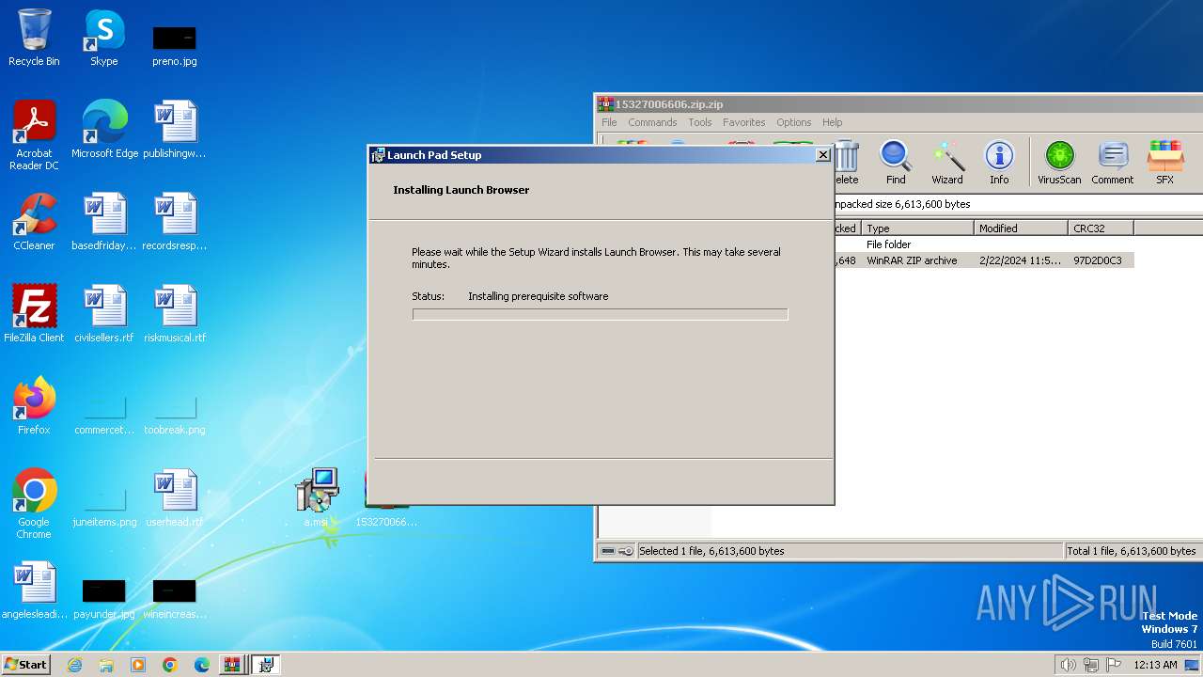Run VirusScan from WinRAR toolbar
Viewport: 1203px width, 677px height.
coord(1059,162)
